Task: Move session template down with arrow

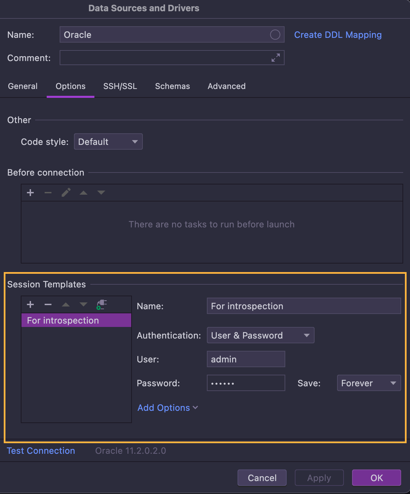Action: 83,304
